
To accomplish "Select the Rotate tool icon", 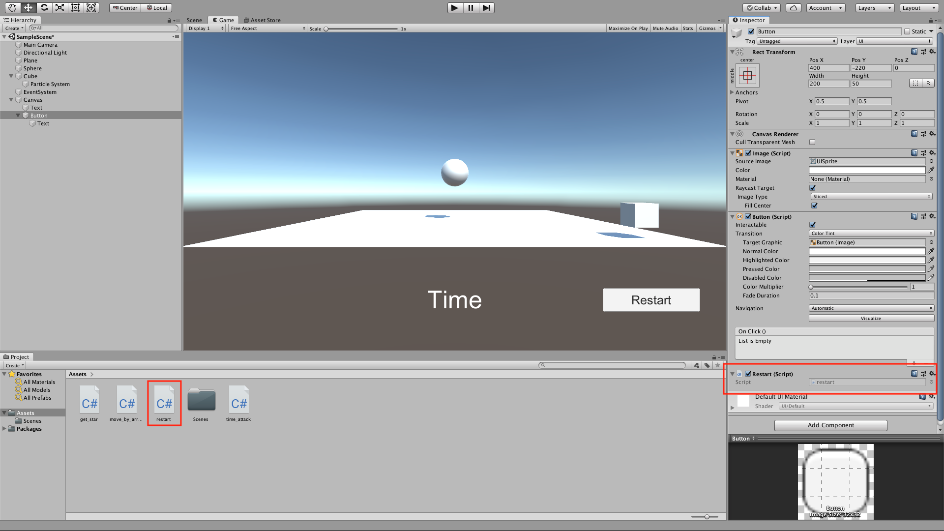I will pyautogui.click(x=44, y=7).
